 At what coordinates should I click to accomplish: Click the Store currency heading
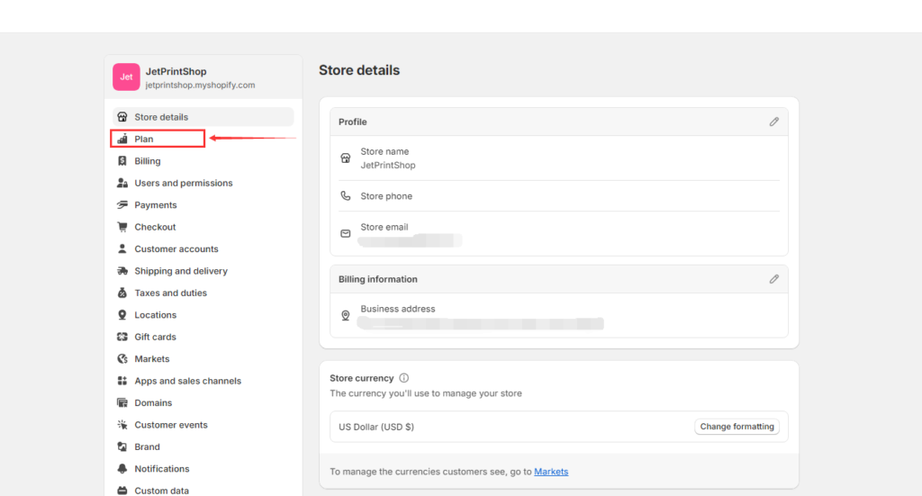coord(362,378)
